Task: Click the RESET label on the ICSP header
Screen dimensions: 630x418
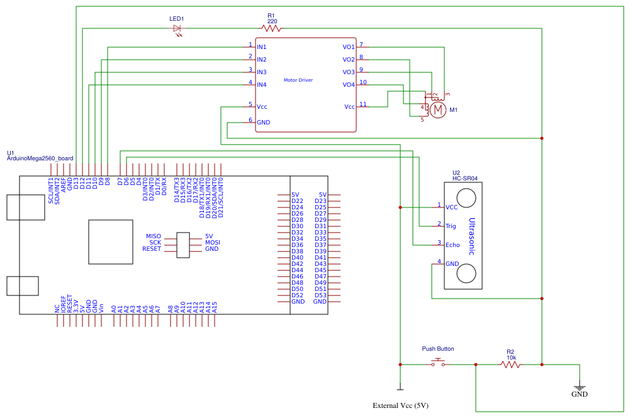Action: point(152,249)
